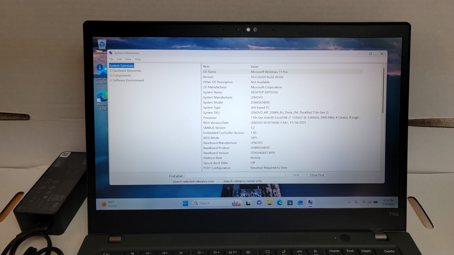Select the OS Manufacturer row
The image size is (454, 255).
click(x=282, y=87)
